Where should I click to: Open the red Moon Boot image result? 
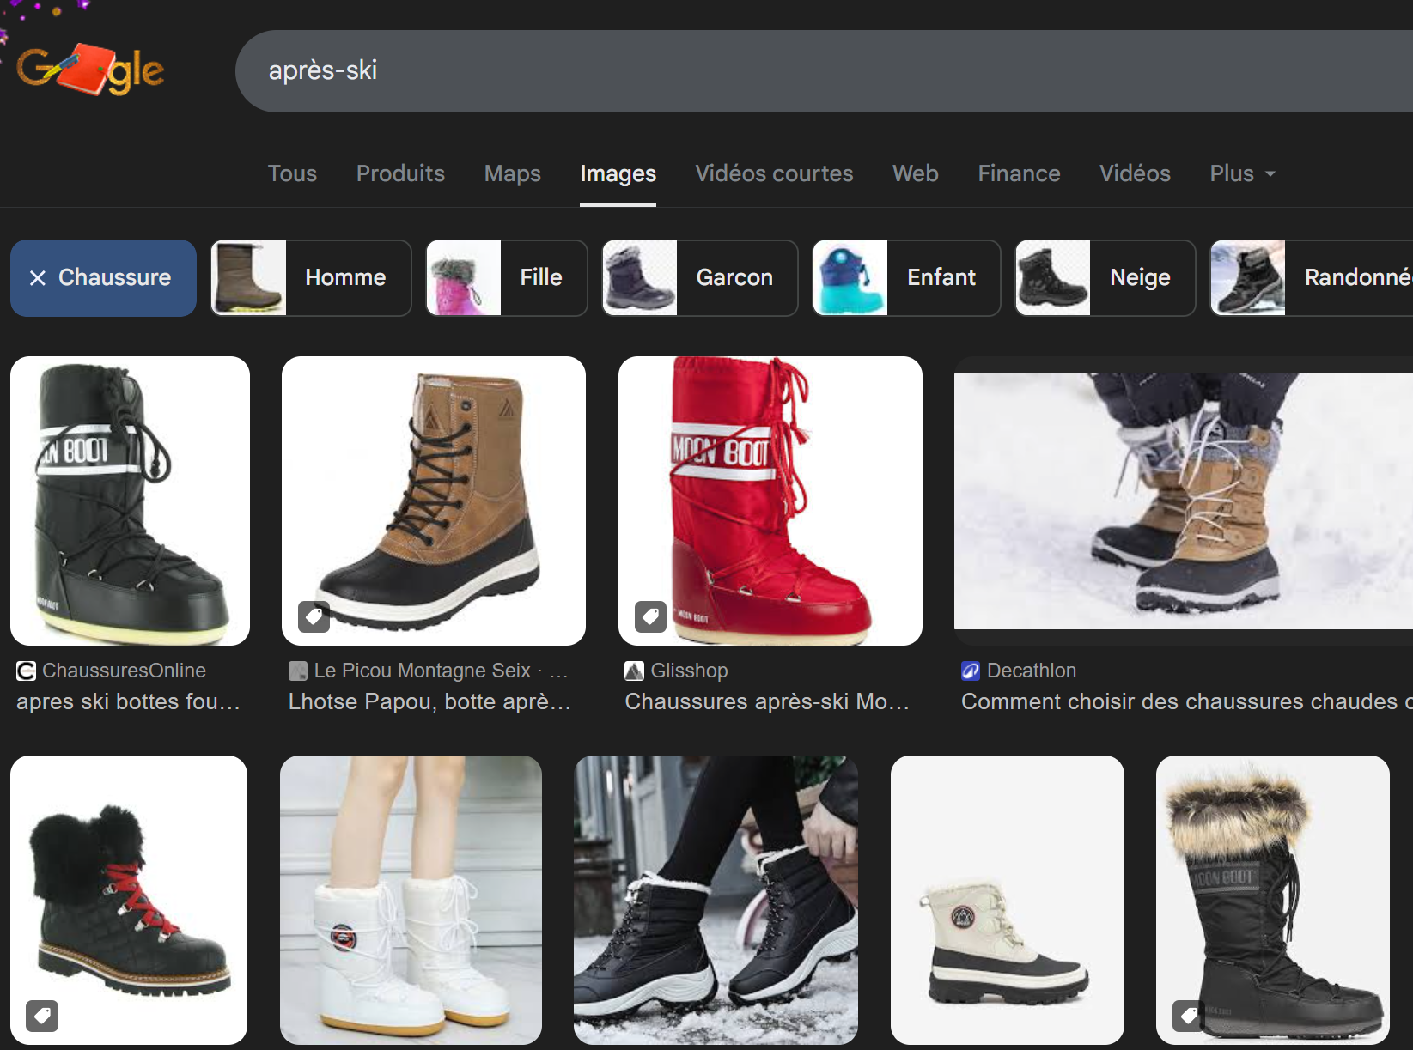pyautogui.click(x=770, y=501)
